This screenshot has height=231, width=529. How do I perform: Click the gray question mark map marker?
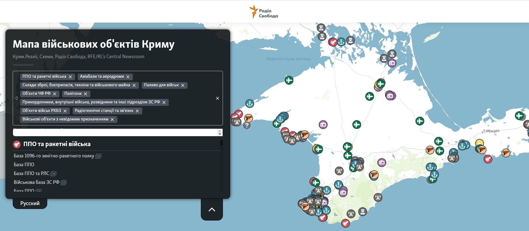coord(247,125)
